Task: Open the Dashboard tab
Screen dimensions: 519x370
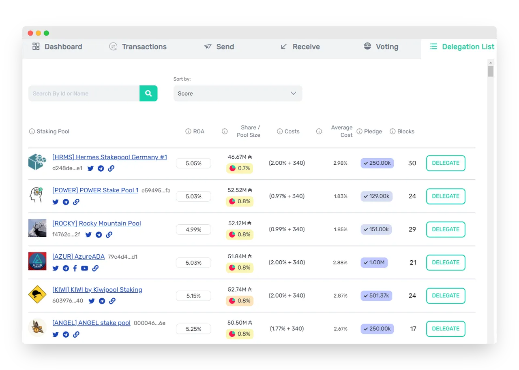Action: (57, 47)
